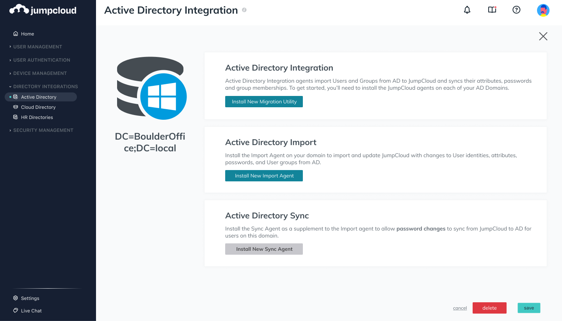Open Settings via the gear icon
This screenshot has width=562, height=321.
tap(15, 298)
